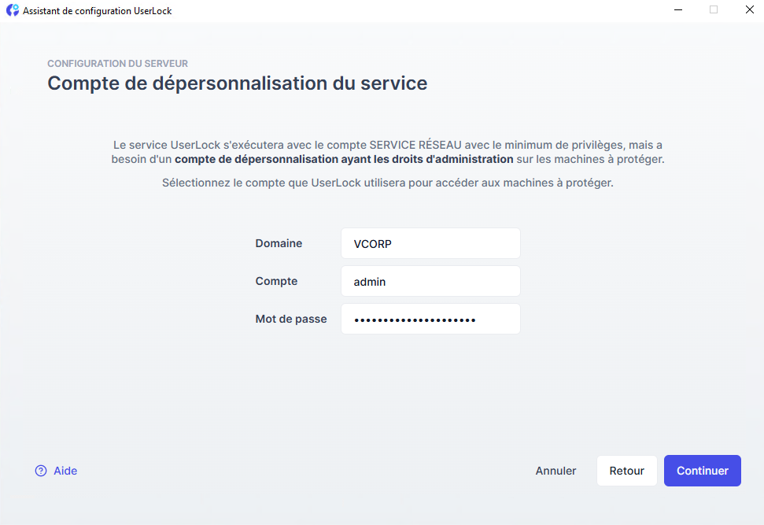764x525 pixels.
Task: Click the greyed-out maximize window button
Action: point(714,10)
